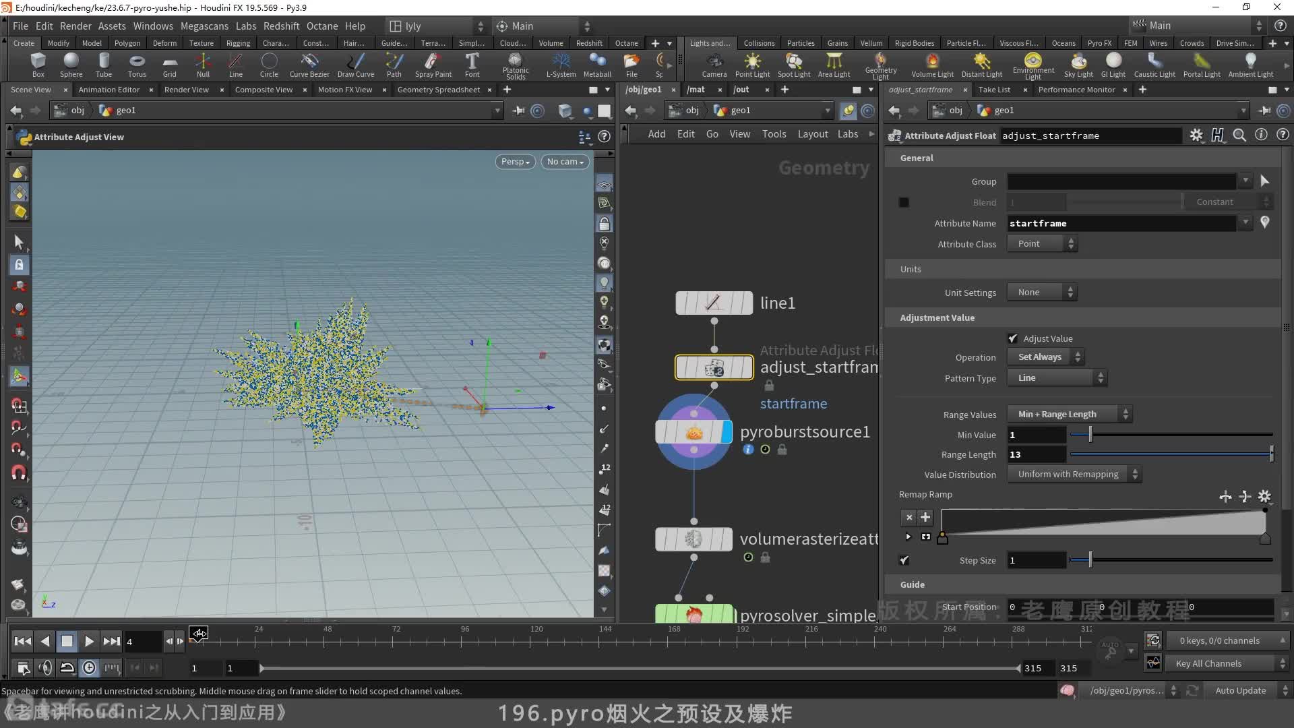This screenshot has height=728, width=1294.
Task: Select the Font shelf tool
Action: pyautogui.click(x=472, y=65)
